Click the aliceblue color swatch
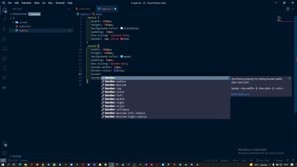 (x=122, y=28)
